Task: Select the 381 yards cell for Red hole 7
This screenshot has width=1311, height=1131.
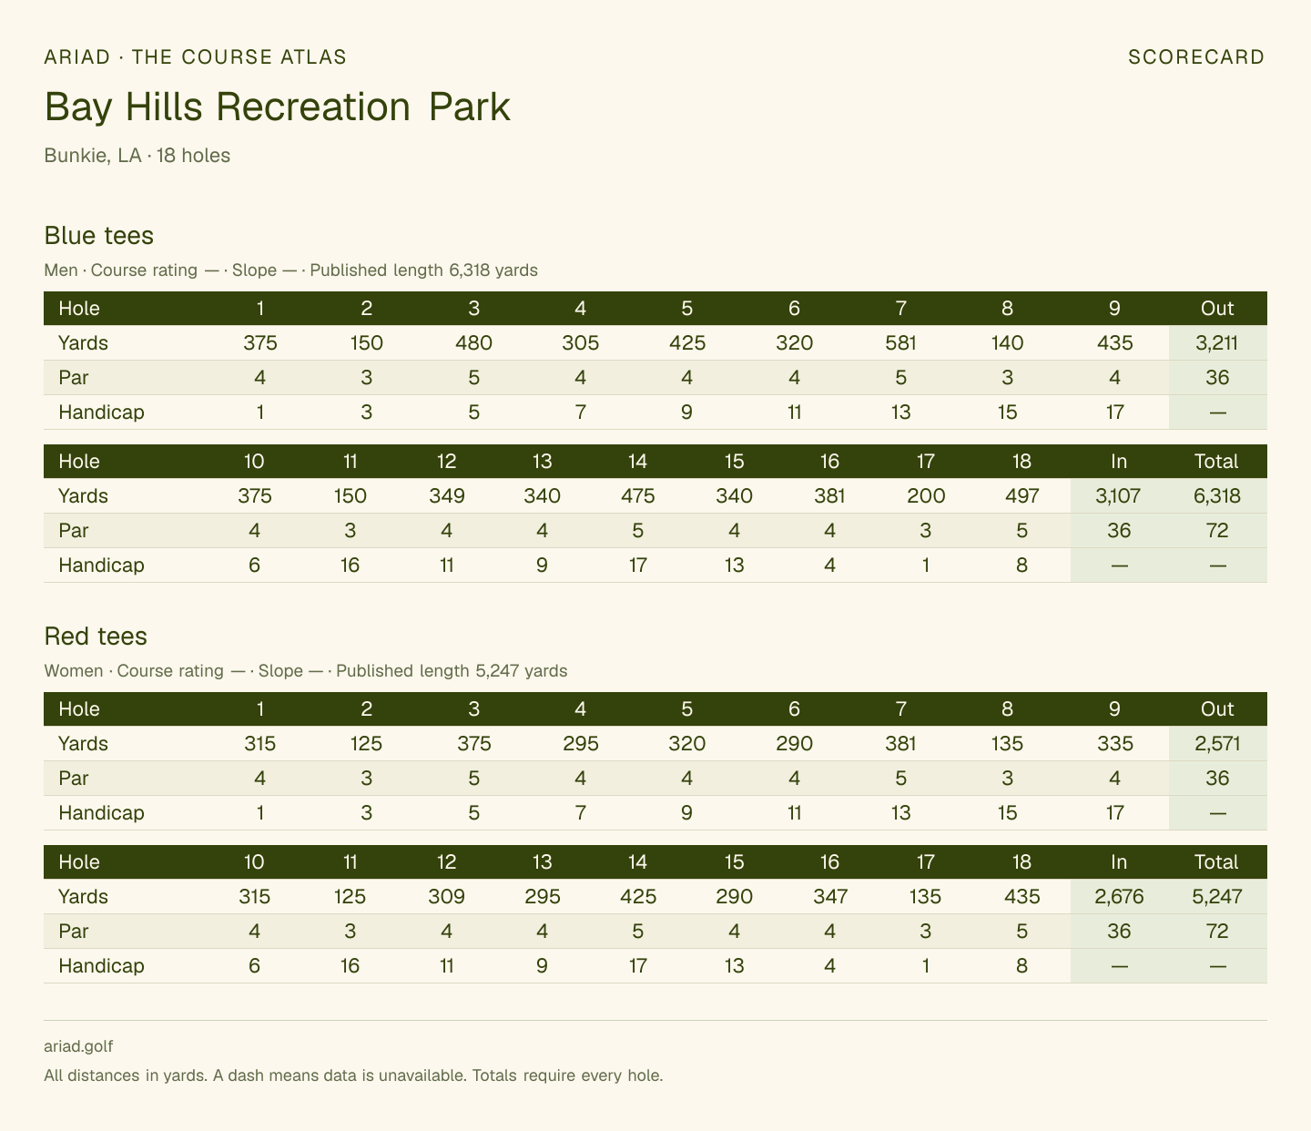Action: [900, 744]
